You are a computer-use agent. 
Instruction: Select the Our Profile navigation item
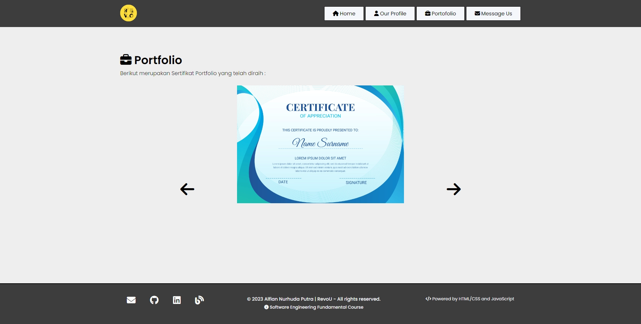tap(390, 13)
